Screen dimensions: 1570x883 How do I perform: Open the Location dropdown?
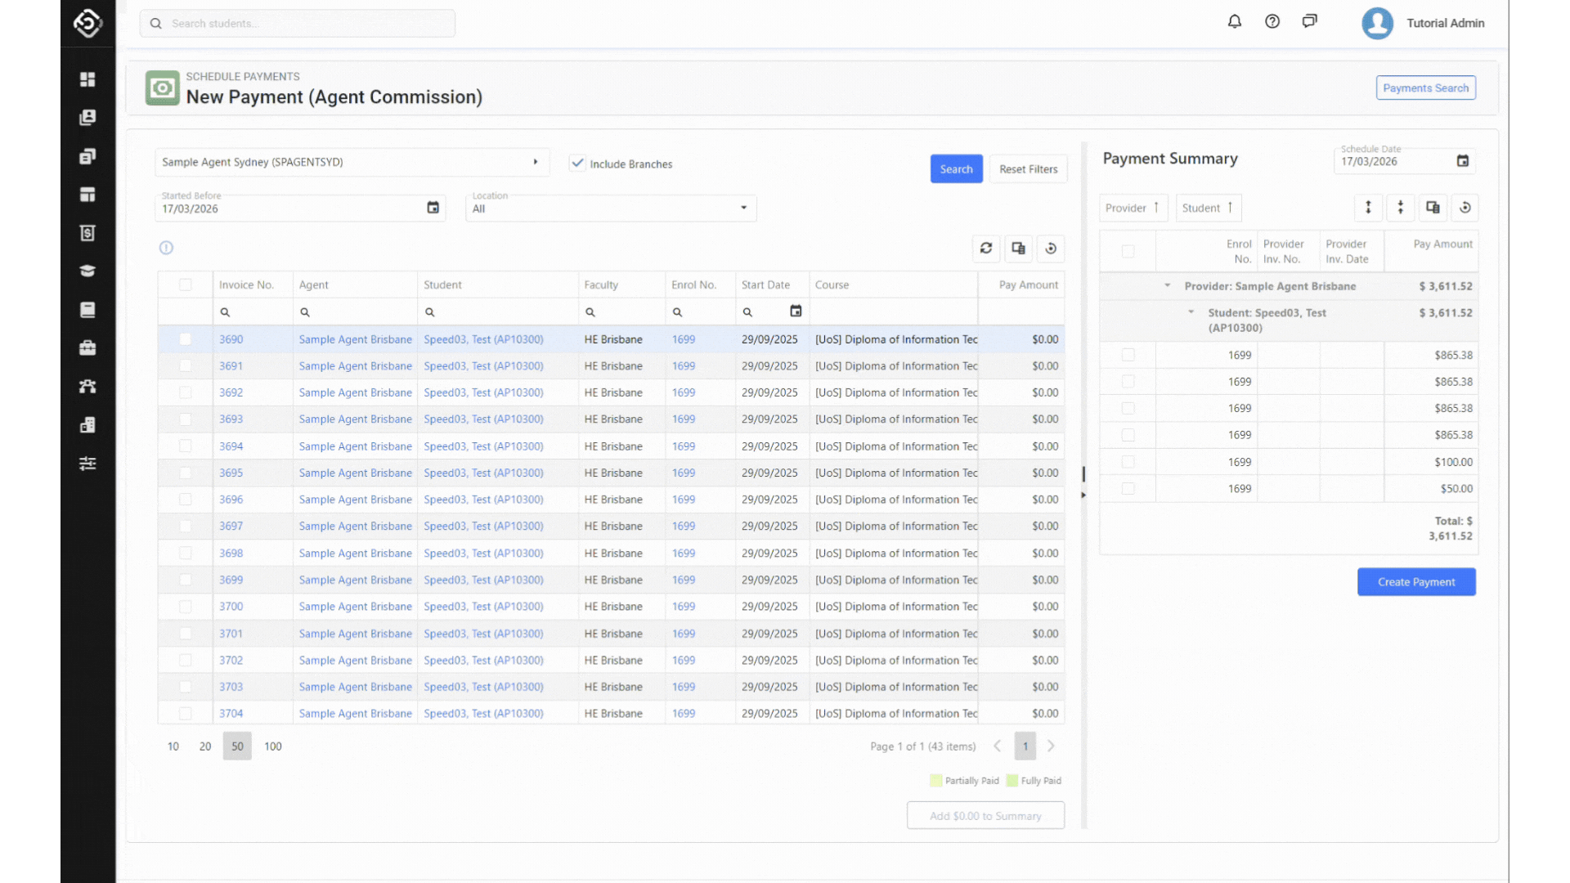click(x=610, y=208)
